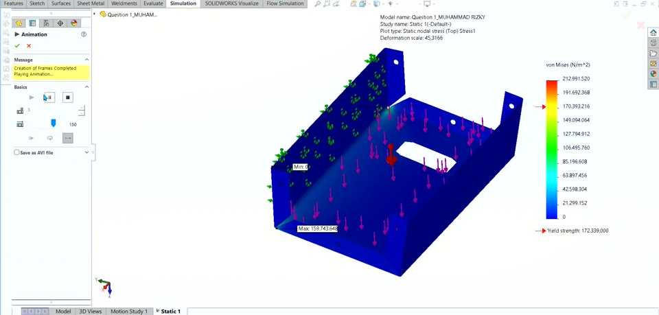Collapse the Basics section
Viewport: 659px width, 315px height.
point(87,87)
